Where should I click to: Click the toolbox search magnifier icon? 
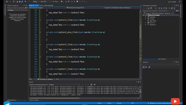[26, 8]
